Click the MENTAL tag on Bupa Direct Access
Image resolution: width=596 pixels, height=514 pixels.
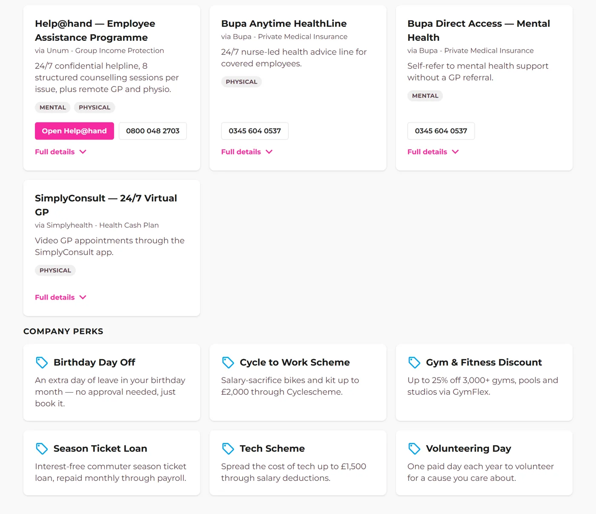click(x=425, y=96)
